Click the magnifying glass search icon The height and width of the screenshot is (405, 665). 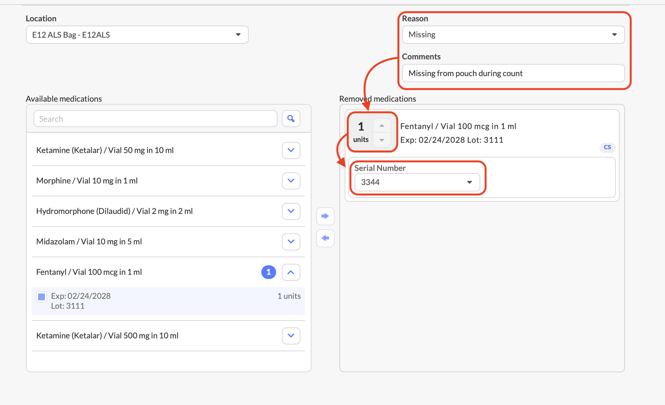[291, 119]
